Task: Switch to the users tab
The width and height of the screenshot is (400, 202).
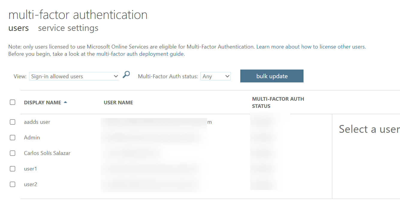Action: pos(19,28)
